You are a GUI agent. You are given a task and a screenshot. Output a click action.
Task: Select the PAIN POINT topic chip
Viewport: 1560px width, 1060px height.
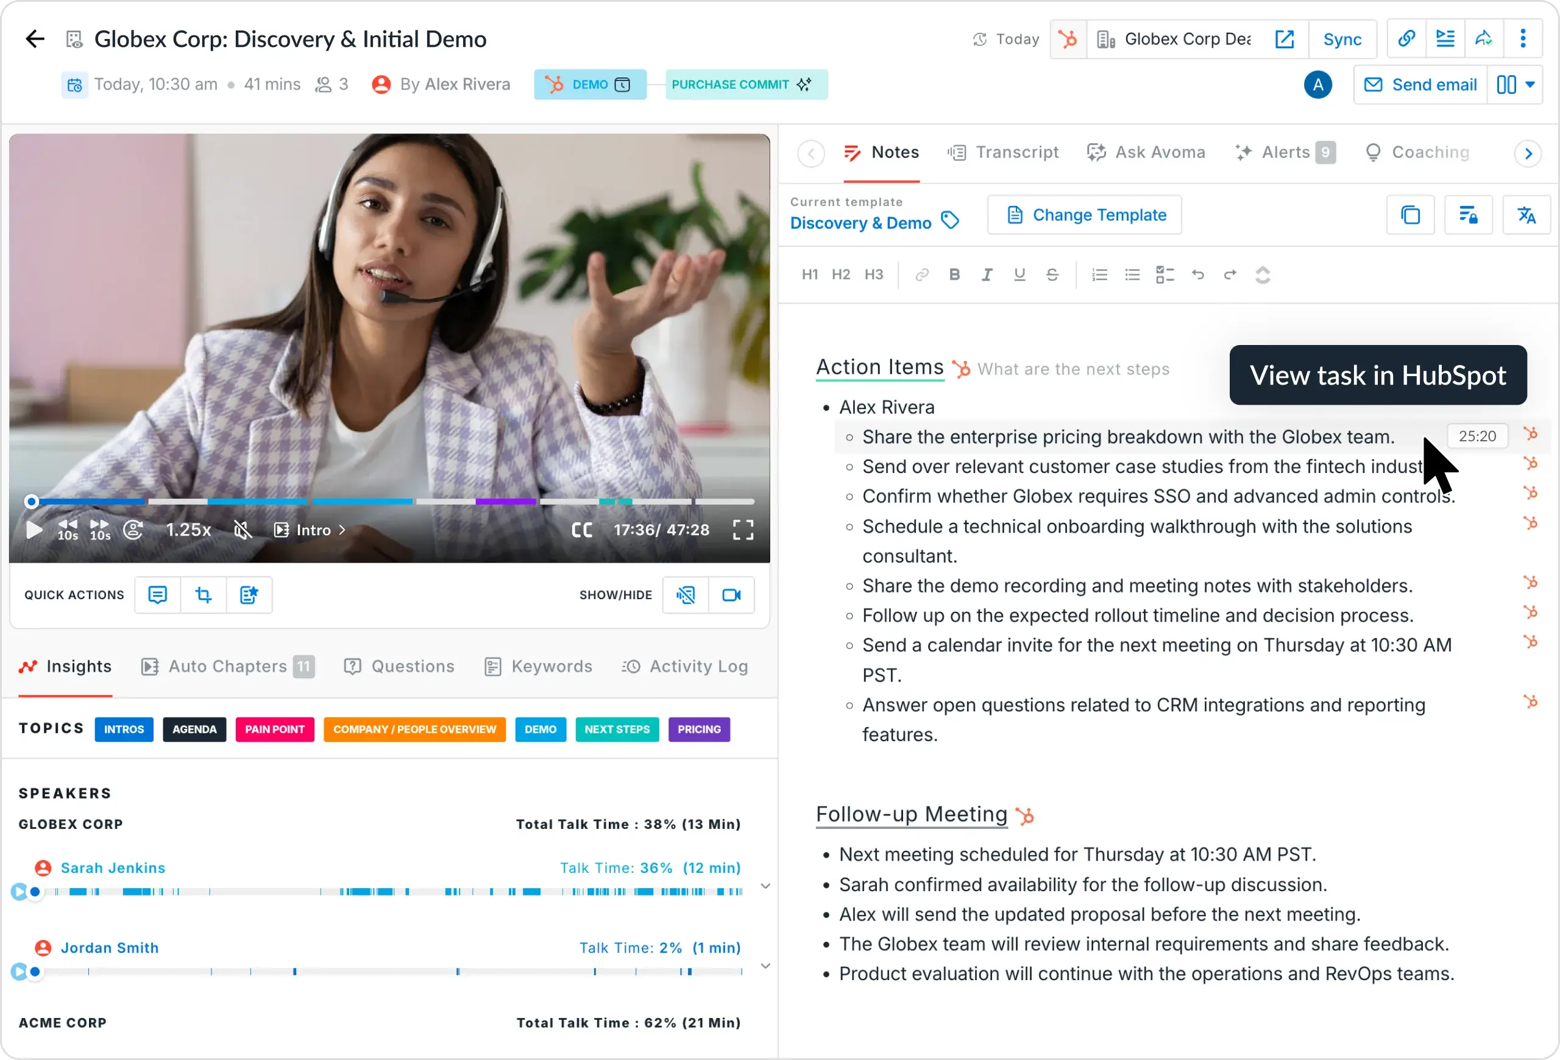coord(275,729)
